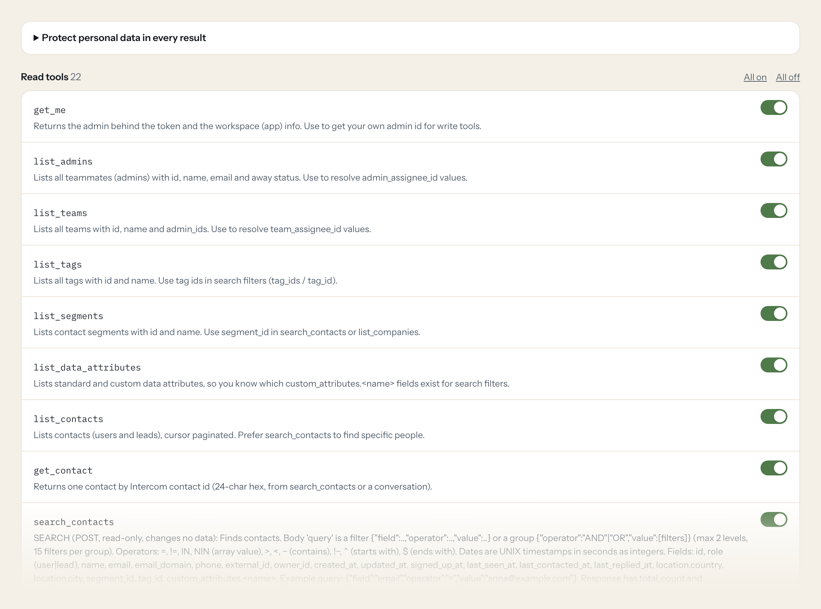Click the description starting 'Returns the admin behind the token'
821x609 pixels.
[x=257, y=126]
